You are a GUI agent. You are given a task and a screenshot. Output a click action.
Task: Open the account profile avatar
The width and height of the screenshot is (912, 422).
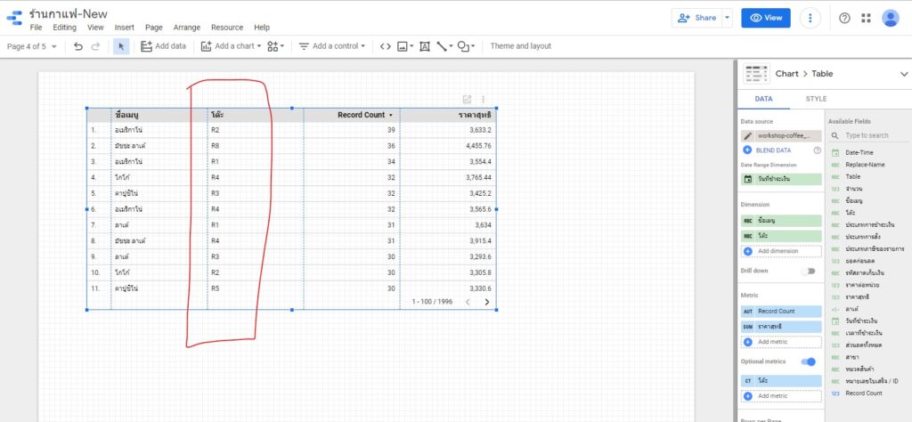click(891, 18)
